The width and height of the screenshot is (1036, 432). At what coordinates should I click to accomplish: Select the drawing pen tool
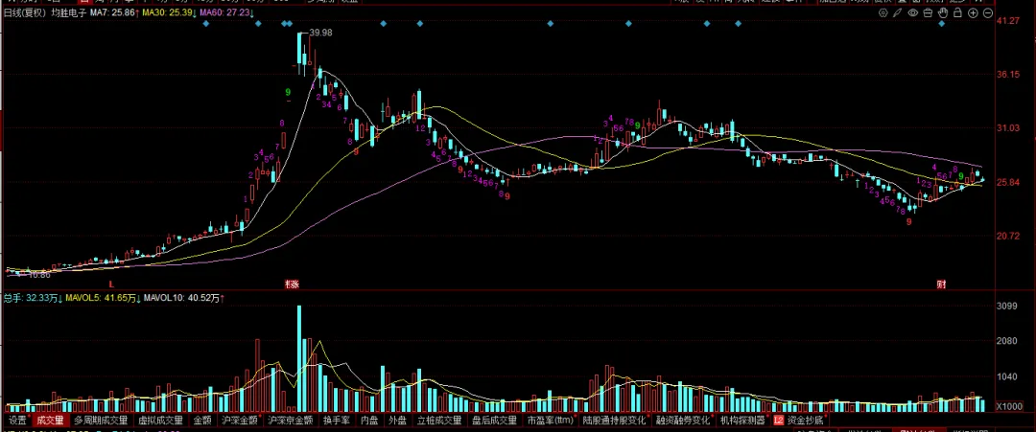898,12
